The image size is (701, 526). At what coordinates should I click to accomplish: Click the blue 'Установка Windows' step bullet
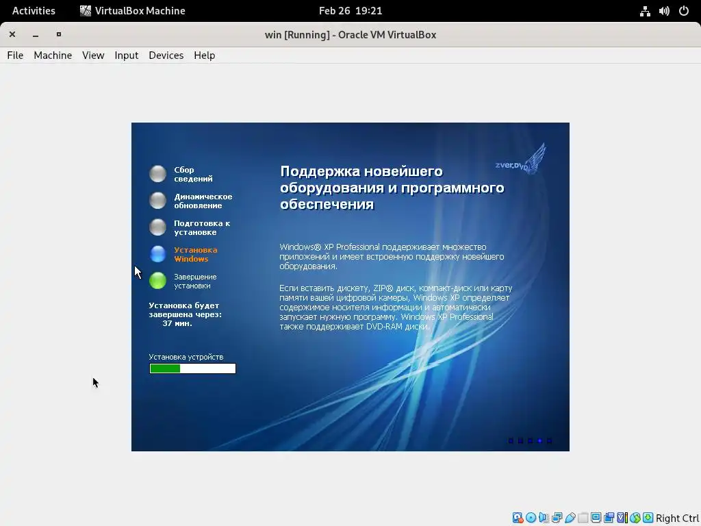click(x=158, y=254)
